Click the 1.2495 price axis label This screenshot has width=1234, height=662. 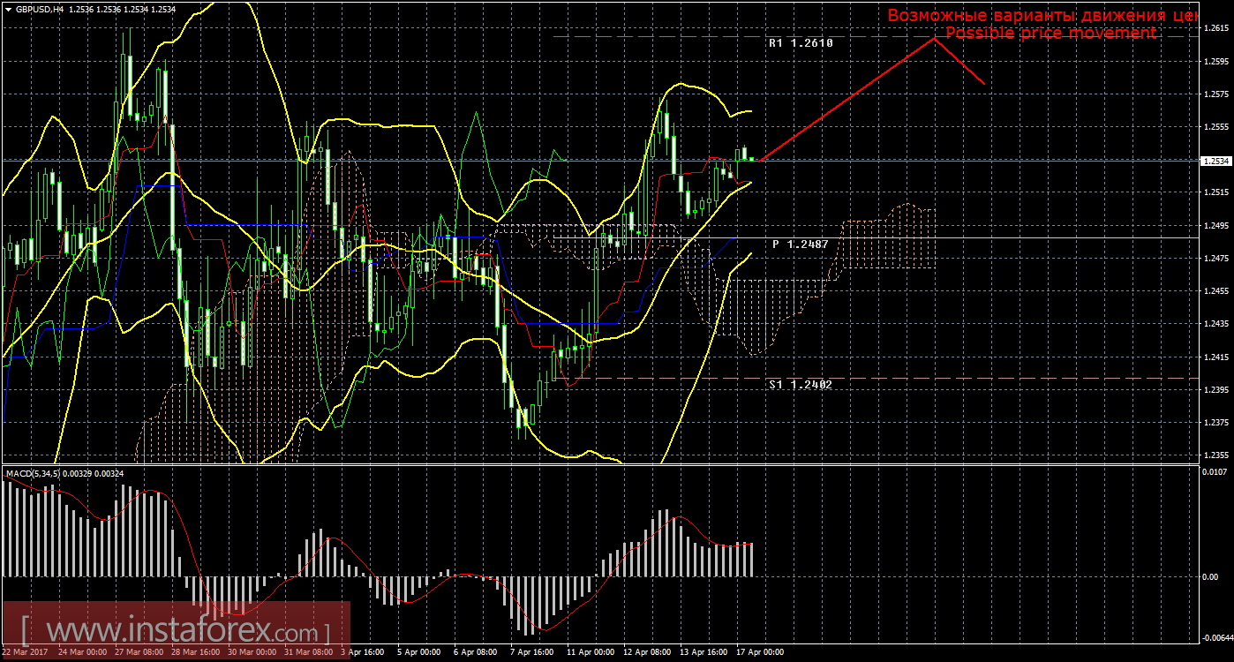[x=1216, y=225]
